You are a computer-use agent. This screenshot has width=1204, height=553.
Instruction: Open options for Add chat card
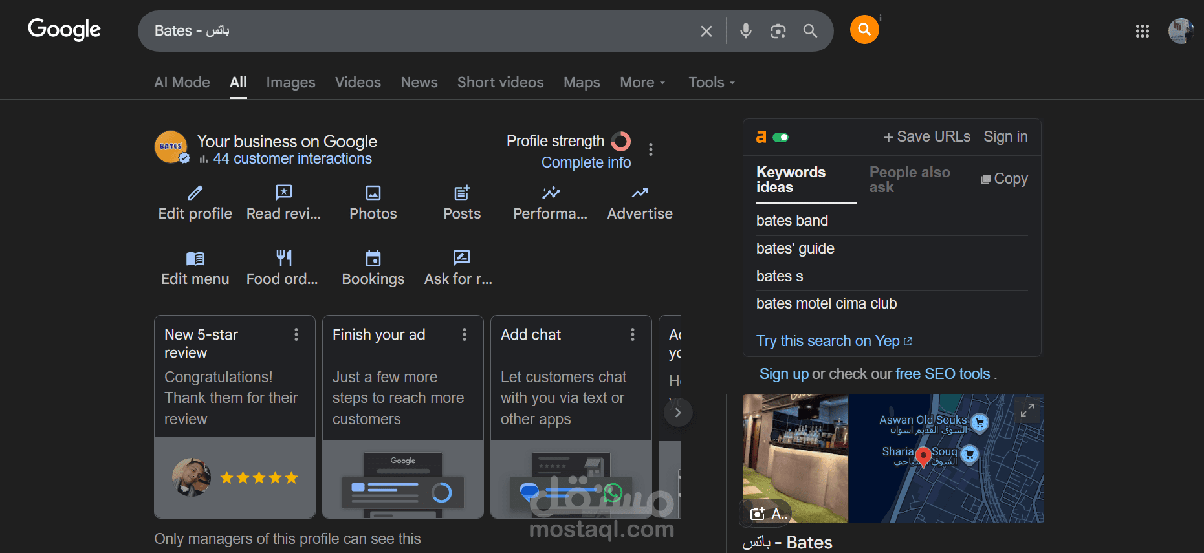pyautogui.click(x=633, y=334)
